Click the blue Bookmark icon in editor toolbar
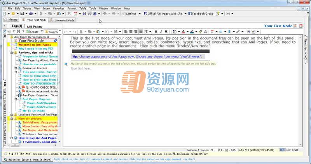This screenshot has width=311, height=164. click(229, 31)
